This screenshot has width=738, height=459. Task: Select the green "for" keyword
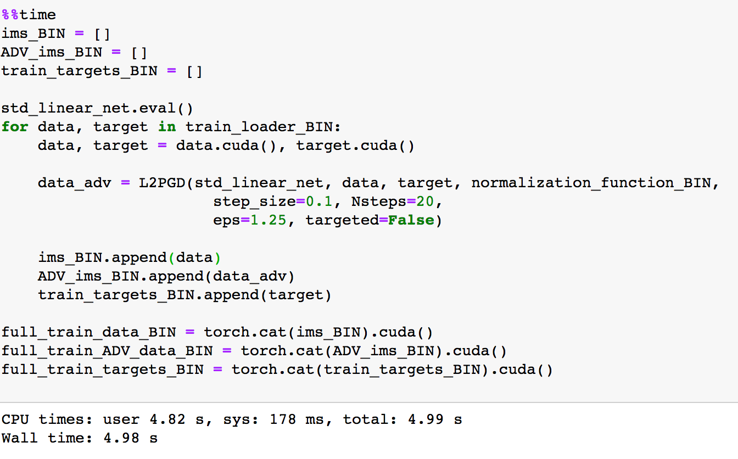click(x=14, y=127)
